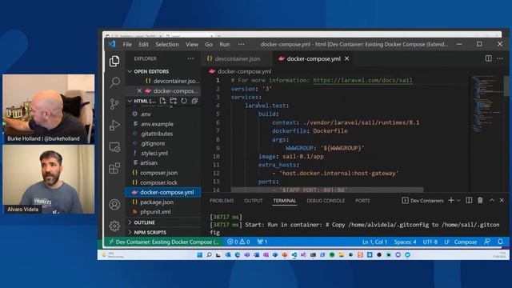Switch to the Problems panel tab
The width and height of the screenshot is (512, 288).
pyautogui.click(x=222, y=201)
